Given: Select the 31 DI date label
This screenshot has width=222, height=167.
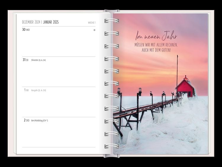Looking at the screenshot, I should (26, 60).
